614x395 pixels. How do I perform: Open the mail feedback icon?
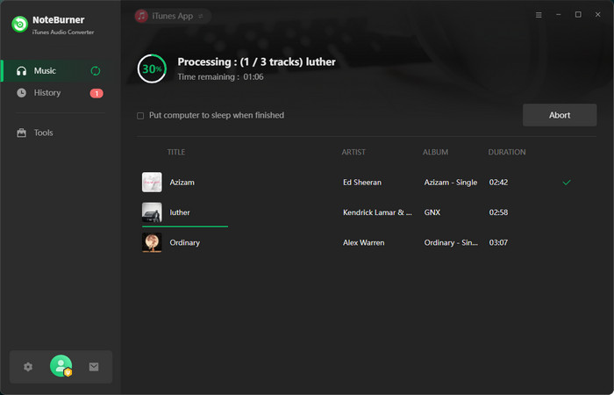click(94, 367)
